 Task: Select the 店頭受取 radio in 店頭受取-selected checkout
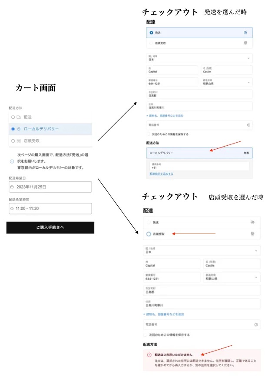pyautogui.click(x=149, y=234)
